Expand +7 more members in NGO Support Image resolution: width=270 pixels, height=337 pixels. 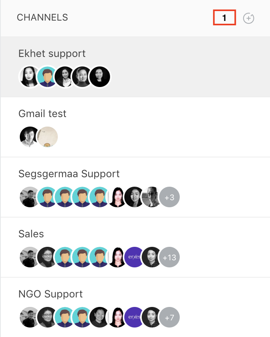click(169, 318)
